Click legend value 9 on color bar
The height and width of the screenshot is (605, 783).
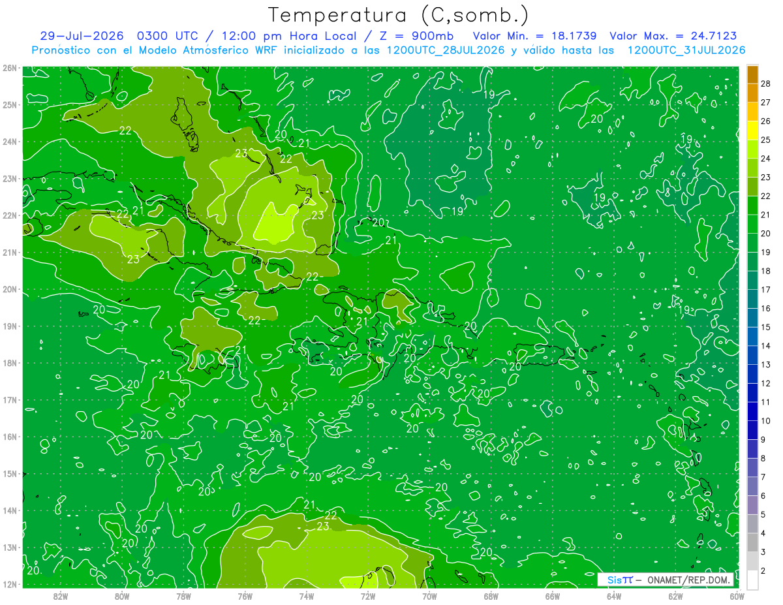tap(763, 440)
